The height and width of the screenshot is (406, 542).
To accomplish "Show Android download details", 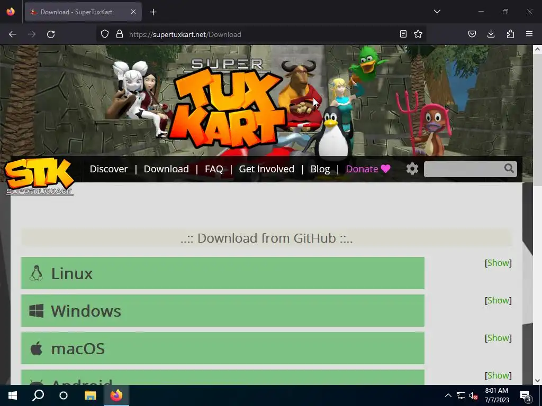I will click(x=498, y=375).
